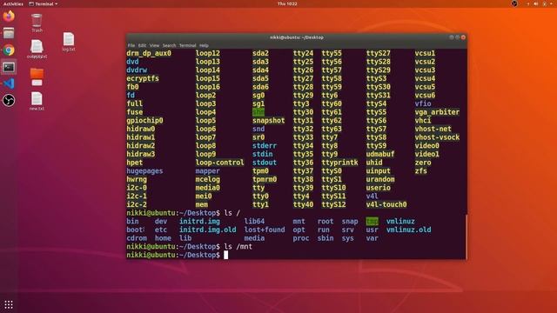Click 'drm_dp_aux0' in listing
The image size is (557, 313).
(x=149, y=53)
